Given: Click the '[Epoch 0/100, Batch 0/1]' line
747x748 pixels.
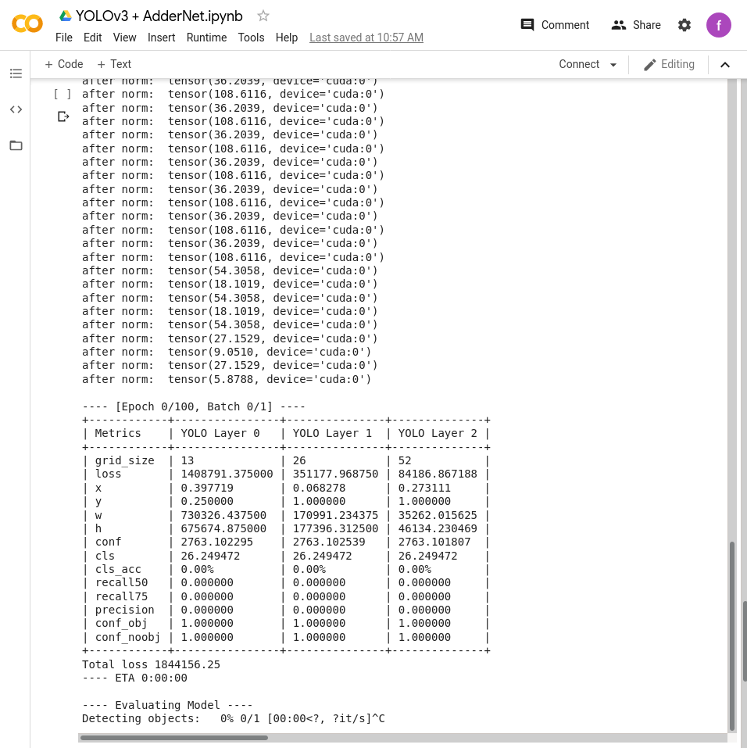Looking at the screenshot, I should point(194,406).
